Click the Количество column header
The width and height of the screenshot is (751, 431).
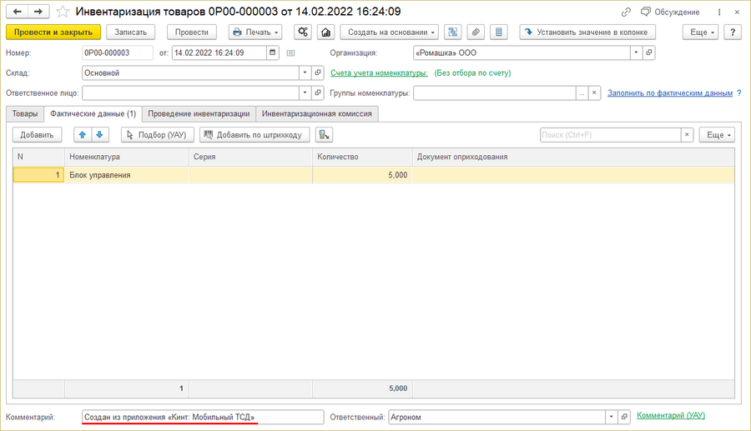click(x=362, y=157)
